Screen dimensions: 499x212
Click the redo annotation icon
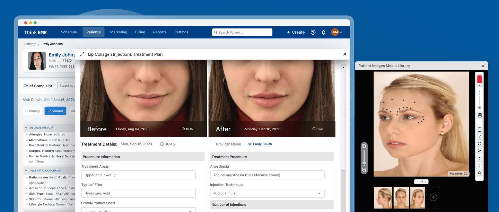480,166
